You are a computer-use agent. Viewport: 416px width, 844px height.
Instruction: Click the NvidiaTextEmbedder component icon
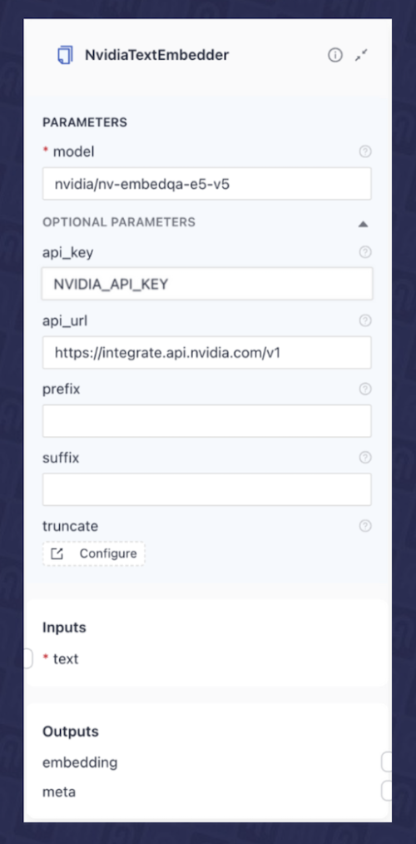pos(65,55)
